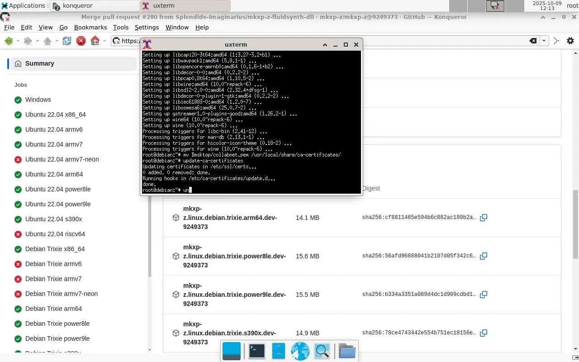
Task: Open the View menu
Action: [x=46, y=27]
